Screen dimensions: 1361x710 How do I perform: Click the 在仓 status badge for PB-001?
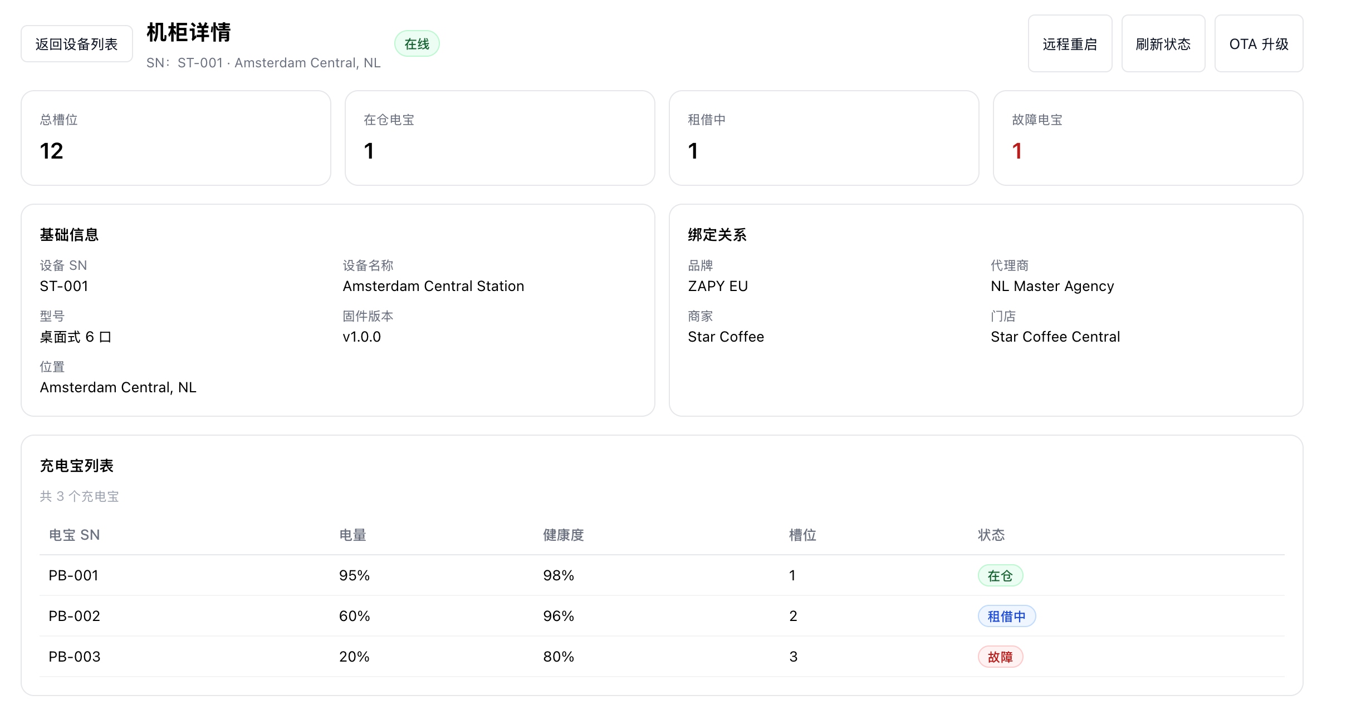1000,575
